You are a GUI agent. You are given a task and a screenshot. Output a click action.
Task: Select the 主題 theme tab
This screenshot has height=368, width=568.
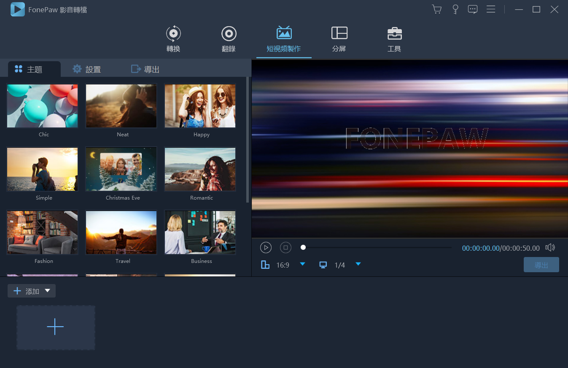coord(34,69)
